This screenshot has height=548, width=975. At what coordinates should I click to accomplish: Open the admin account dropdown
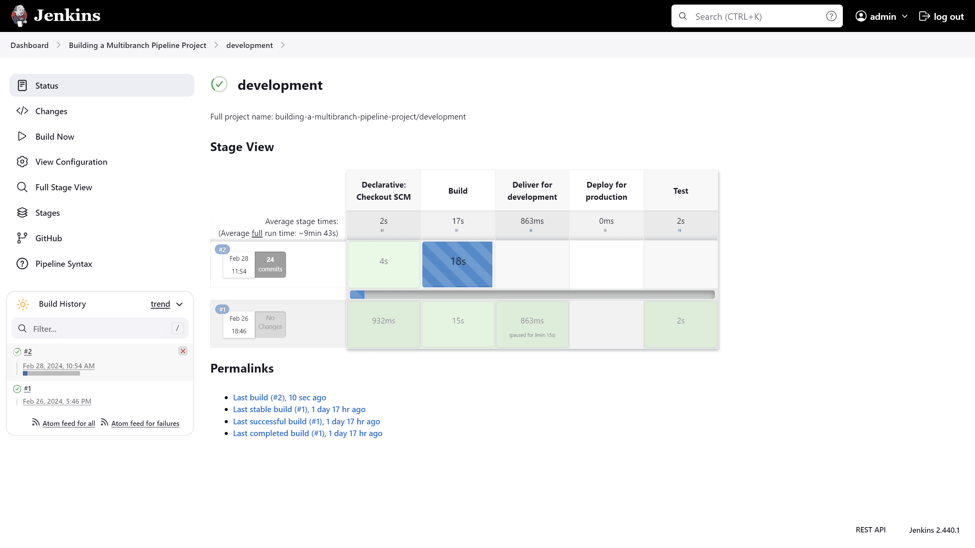[x=882, y=16]
